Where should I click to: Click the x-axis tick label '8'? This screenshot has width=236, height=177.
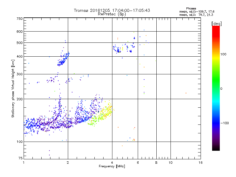156,163
